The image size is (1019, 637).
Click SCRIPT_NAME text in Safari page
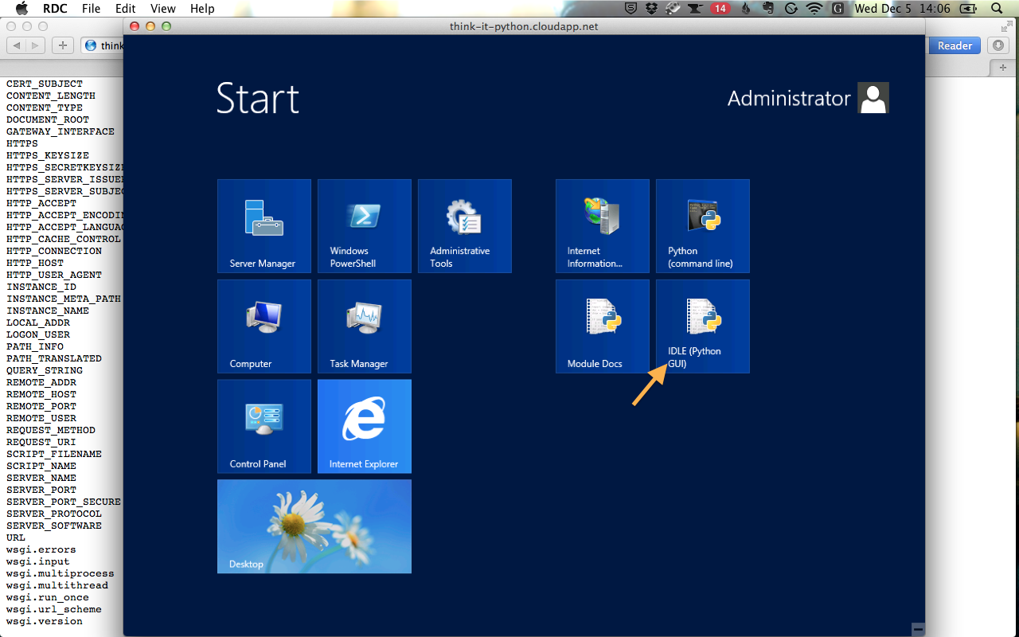[41, 466]
